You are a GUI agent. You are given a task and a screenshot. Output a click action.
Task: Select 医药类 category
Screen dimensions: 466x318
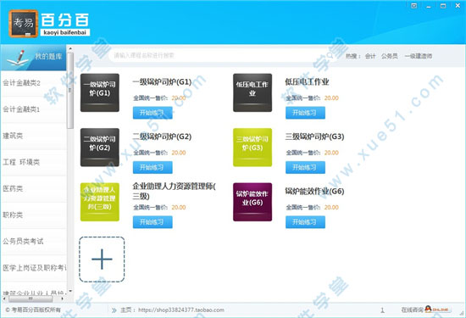pos(34,188)
